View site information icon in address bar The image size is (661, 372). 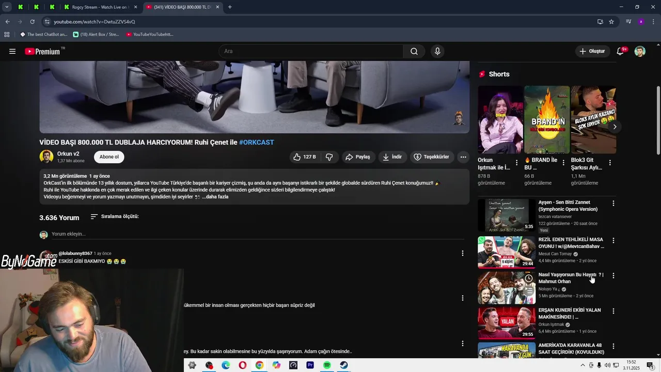pos(47,22)
